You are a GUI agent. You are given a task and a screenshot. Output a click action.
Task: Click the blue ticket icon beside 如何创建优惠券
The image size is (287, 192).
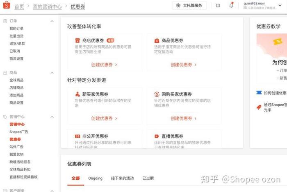(x=259, y=93)
